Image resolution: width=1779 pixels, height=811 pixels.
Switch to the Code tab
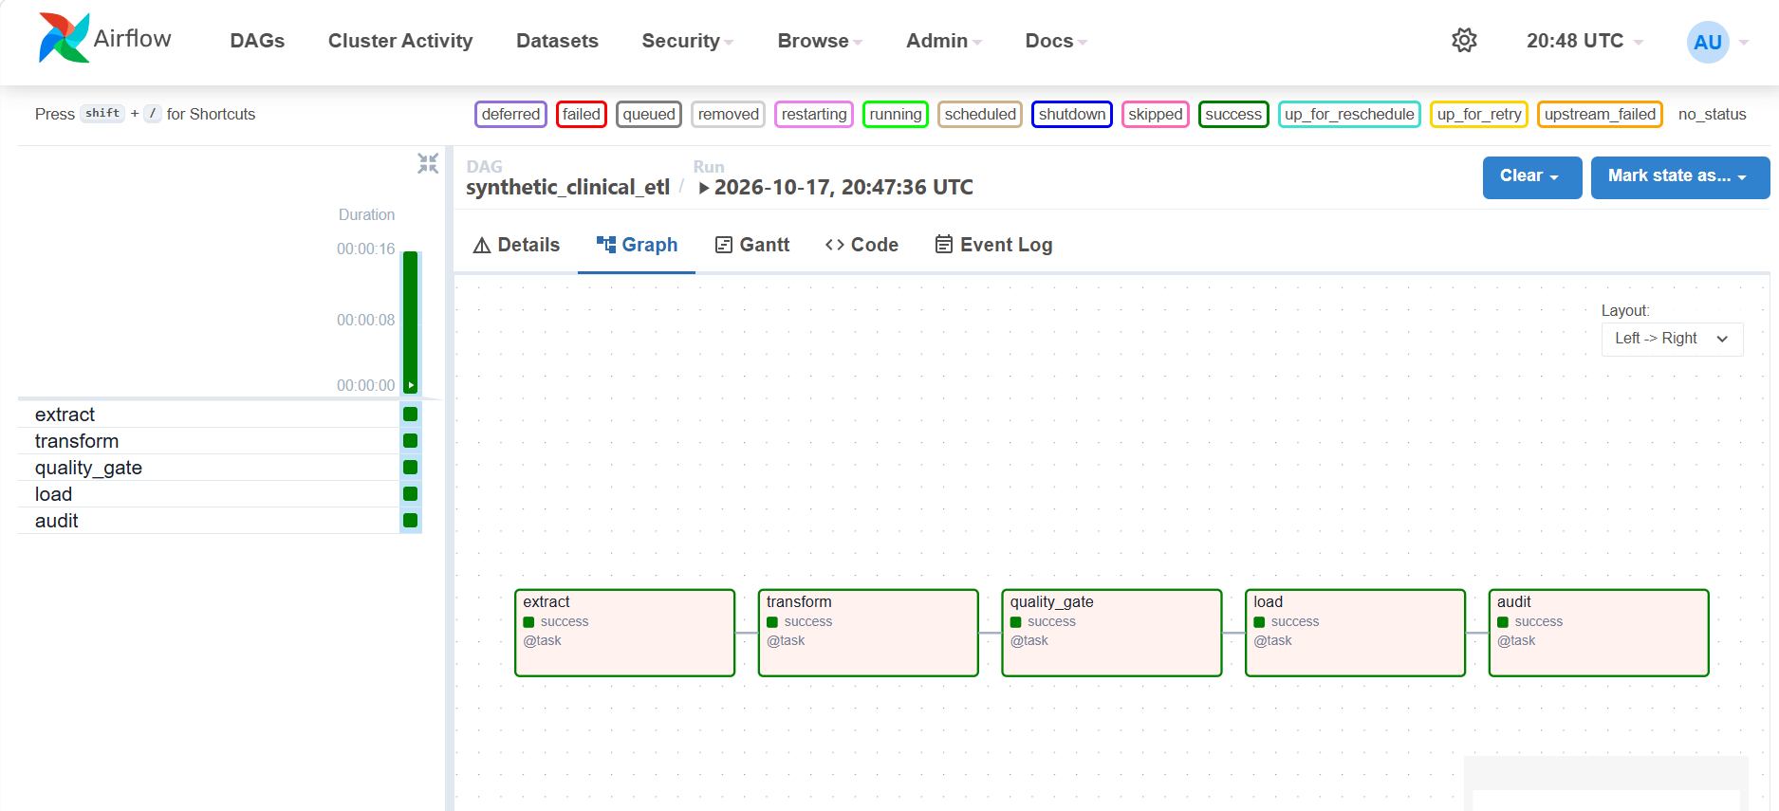click(x=862, y=245)
